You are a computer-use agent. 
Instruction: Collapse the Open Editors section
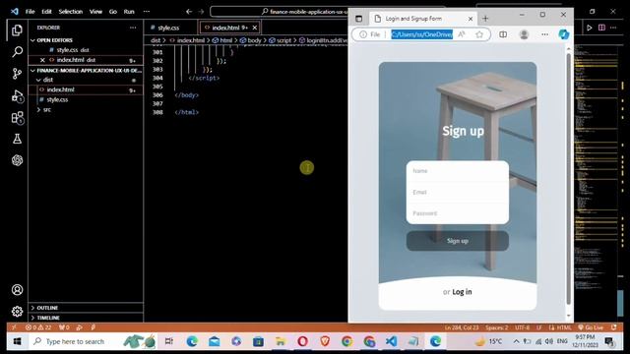pyautogui.click(x=32, y=40)
